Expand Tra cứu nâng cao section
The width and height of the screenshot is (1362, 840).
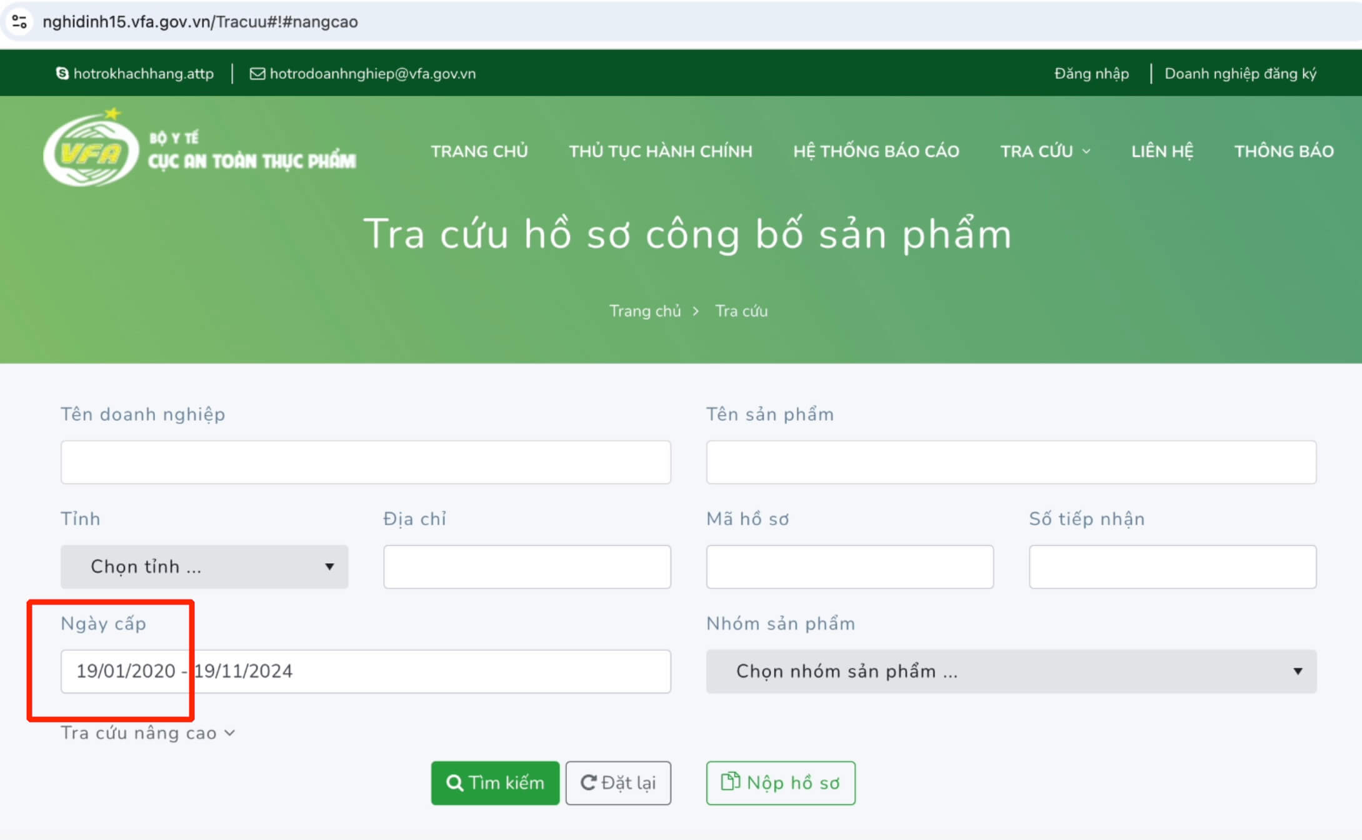point(148,733)
